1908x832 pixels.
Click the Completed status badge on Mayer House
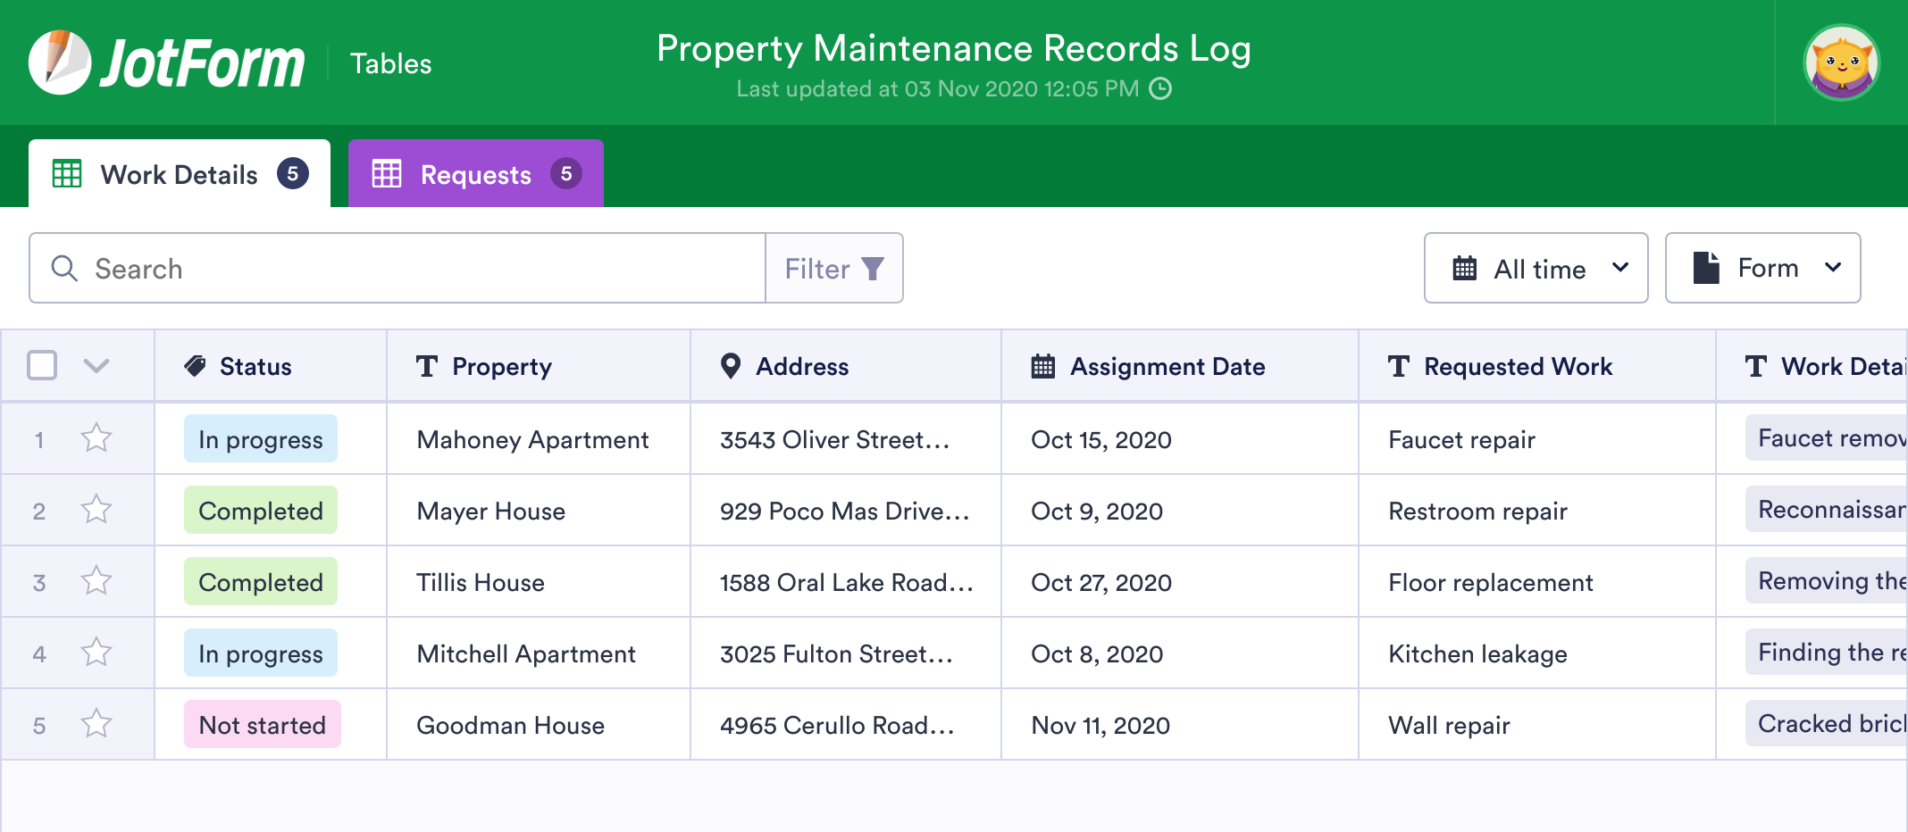(260, 510)
